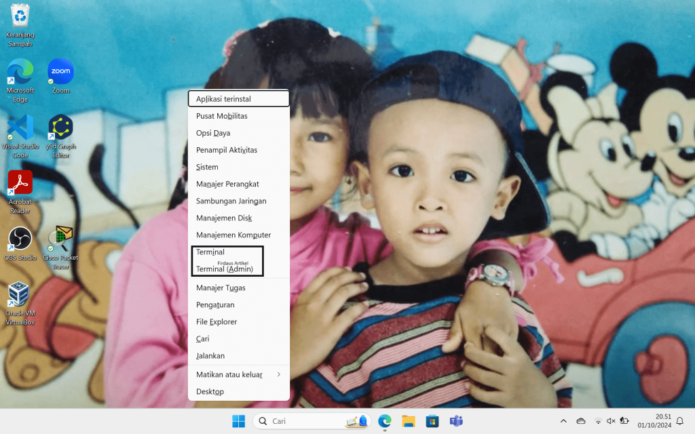695x434 pixels.
Task: Open Pengaturan from the context menu
Action: [x=215, y=304]
